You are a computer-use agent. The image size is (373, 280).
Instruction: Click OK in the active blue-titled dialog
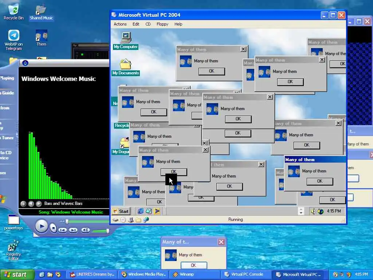pyautogui.click(x=320, y=181)
